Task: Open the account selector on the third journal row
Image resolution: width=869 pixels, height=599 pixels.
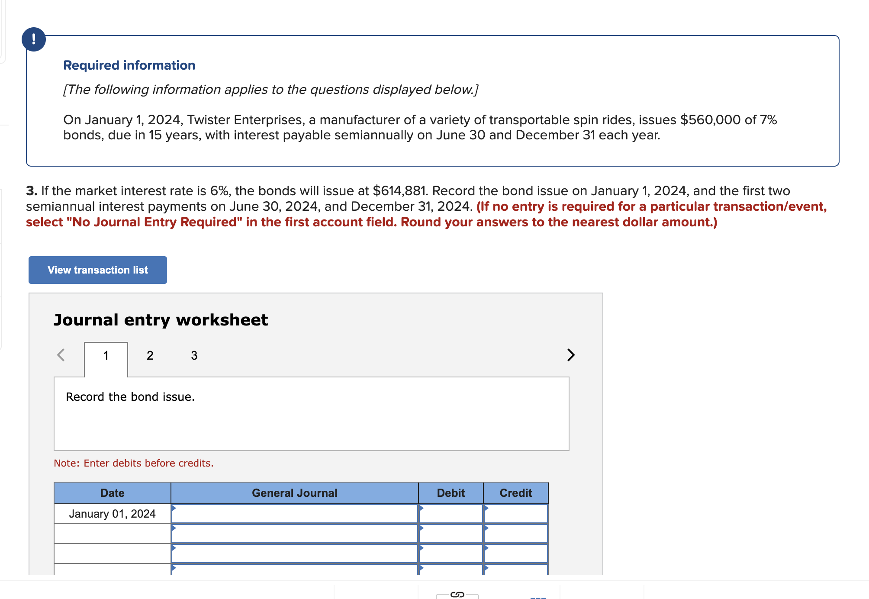Action: click(294, 553)
